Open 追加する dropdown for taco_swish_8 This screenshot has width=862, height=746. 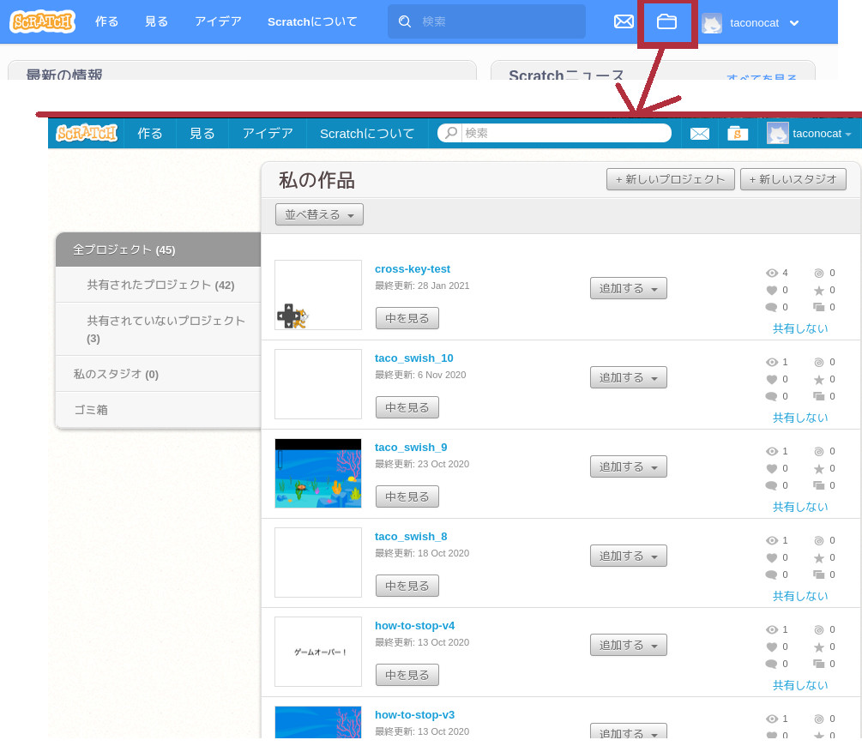tap(629, 556)
